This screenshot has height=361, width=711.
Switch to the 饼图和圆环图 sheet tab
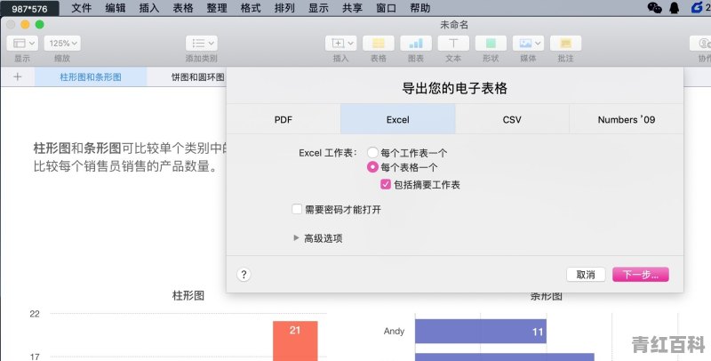[x=197, y=76]
